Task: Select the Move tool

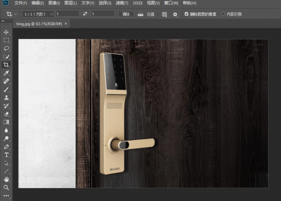Action: click(x=6, y=32)
